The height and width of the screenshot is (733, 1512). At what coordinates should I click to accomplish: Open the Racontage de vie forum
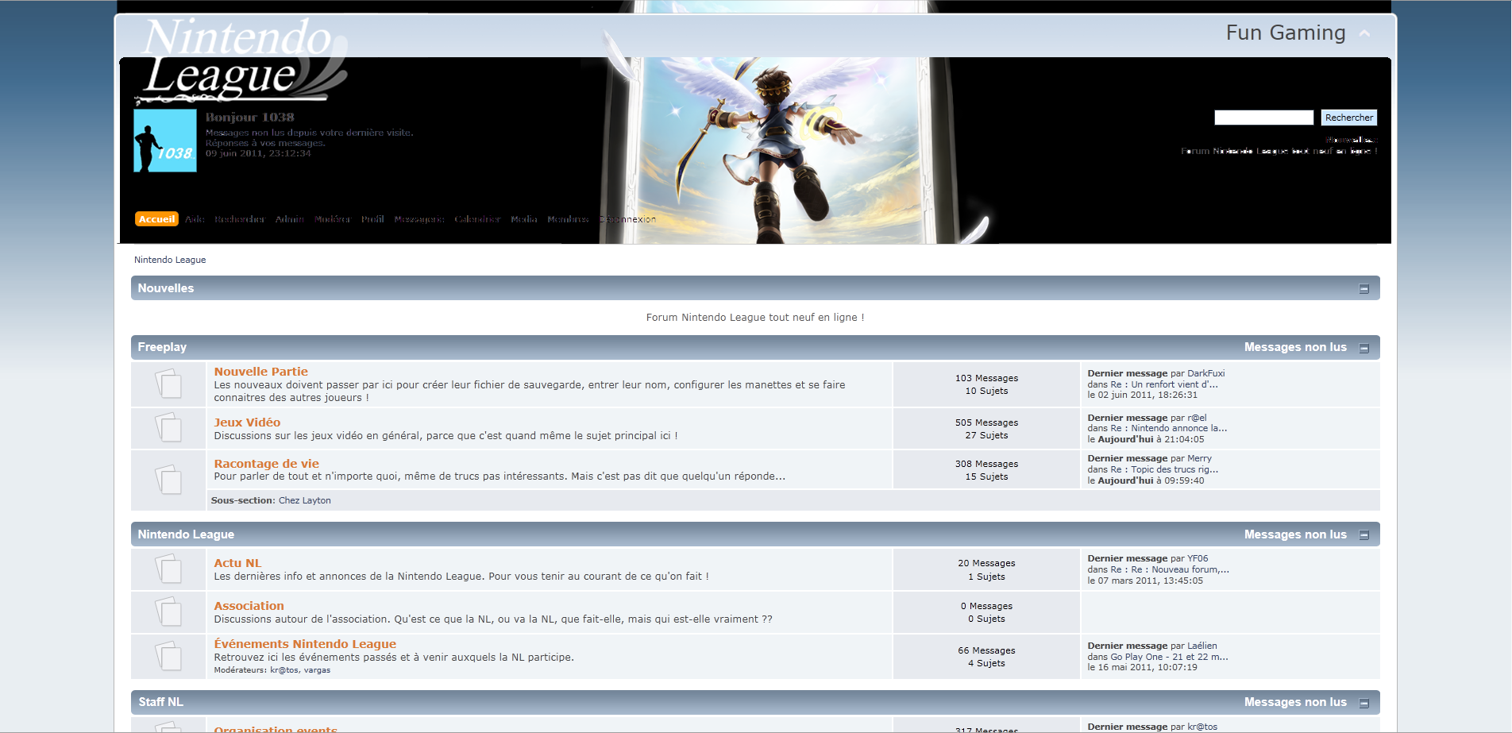(266, 464)
